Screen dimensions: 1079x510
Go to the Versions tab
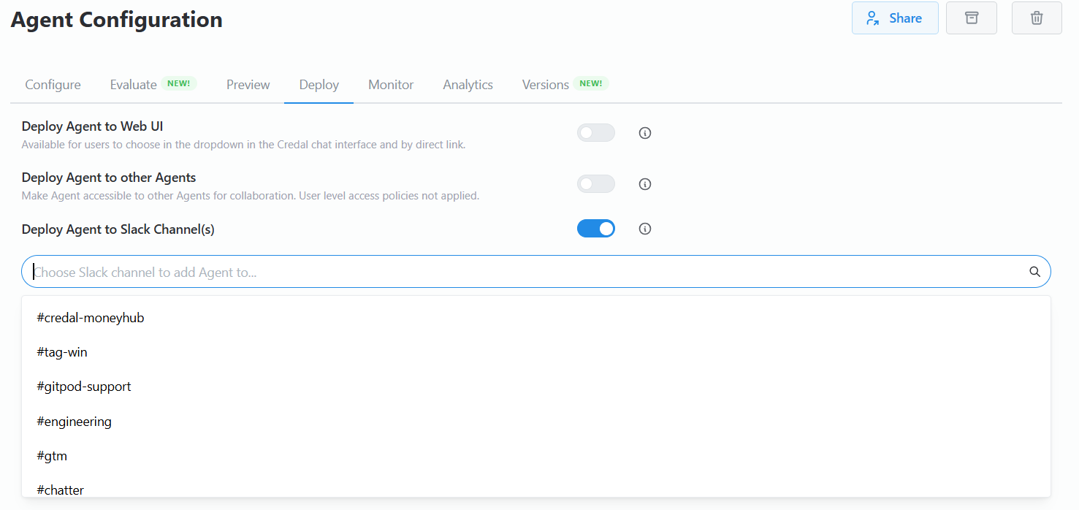[x=545, y=85]
